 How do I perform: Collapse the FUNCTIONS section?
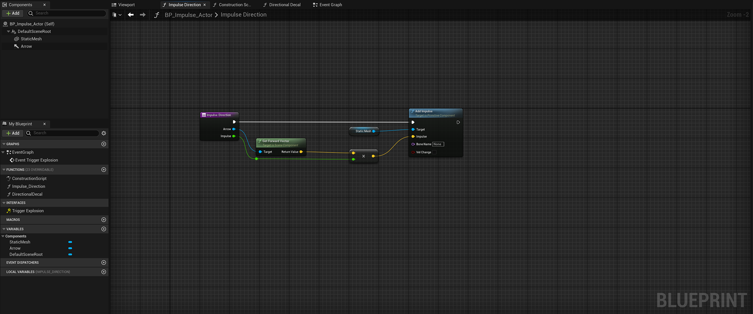4,170
